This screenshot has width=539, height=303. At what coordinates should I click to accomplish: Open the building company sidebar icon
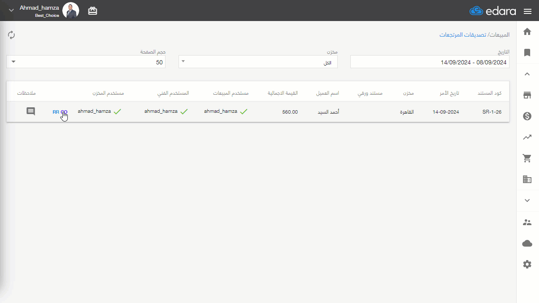tap(527, 179)
